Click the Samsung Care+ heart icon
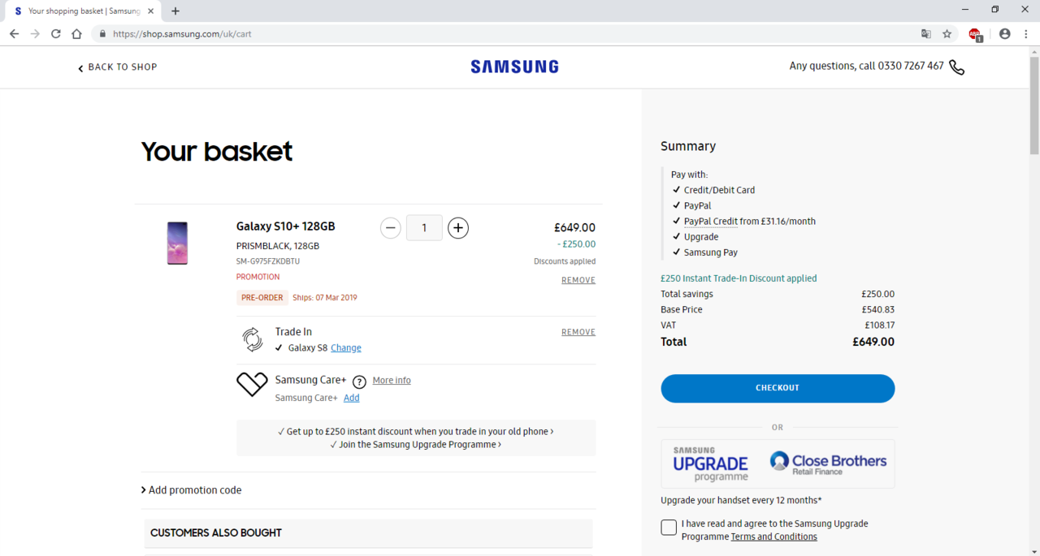Screen dimensions: 1040x556 pyautogui.click(x=252, y=384)
